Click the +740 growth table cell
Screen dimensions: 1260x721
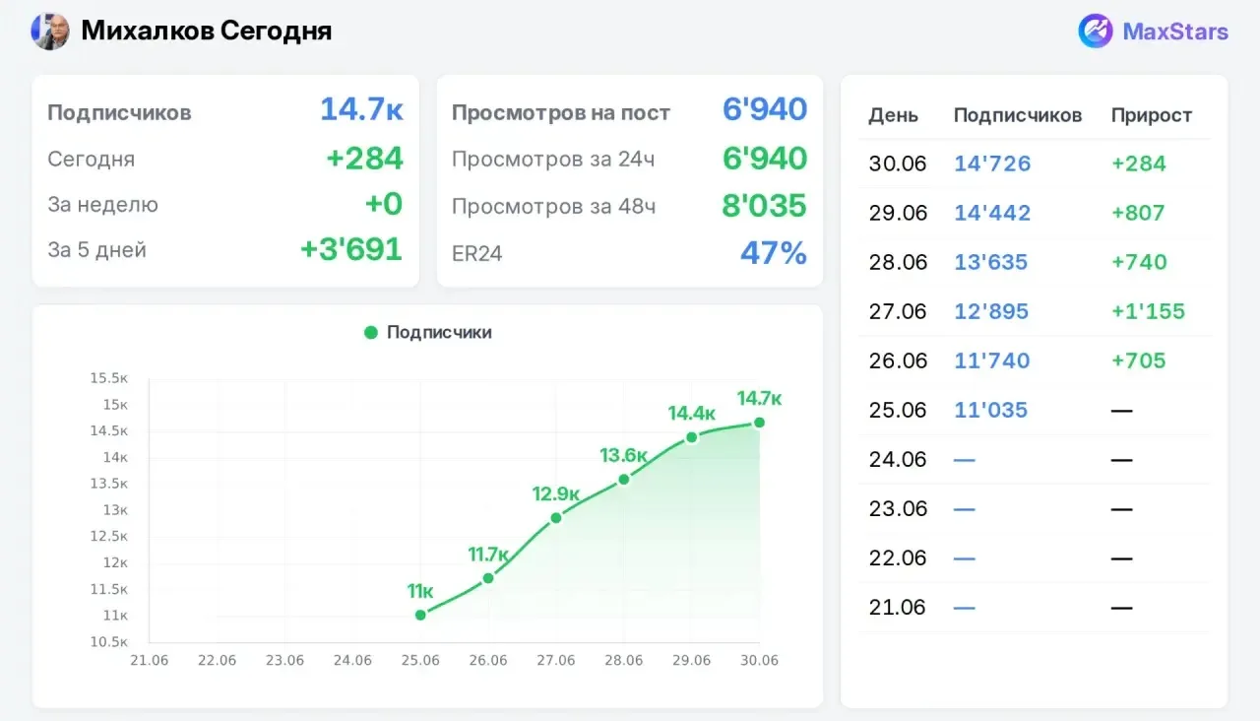point(1139,262)
